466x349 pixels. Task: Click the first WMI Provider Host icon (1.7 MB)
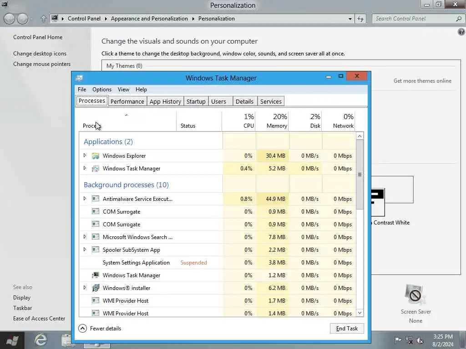coord(96,301)
